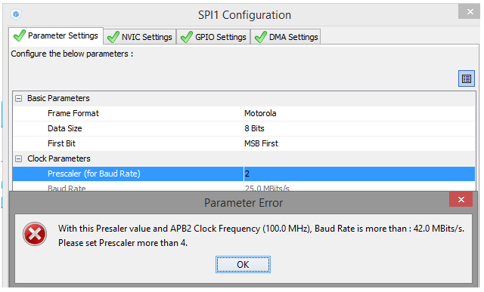Viewport: 484px width, 292px height.
Task: Collapse the Basic Parameters group
Action: click(x=19, y=99)
